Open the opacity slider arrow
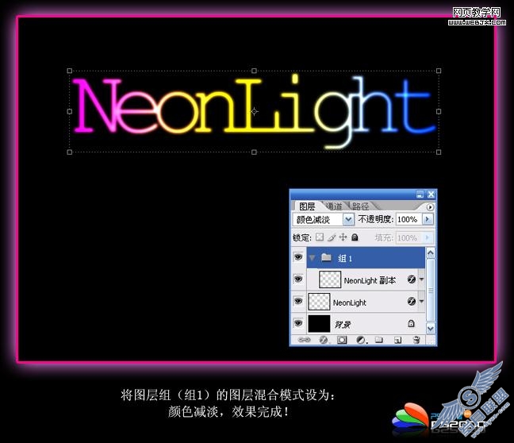 coord(428,219)
